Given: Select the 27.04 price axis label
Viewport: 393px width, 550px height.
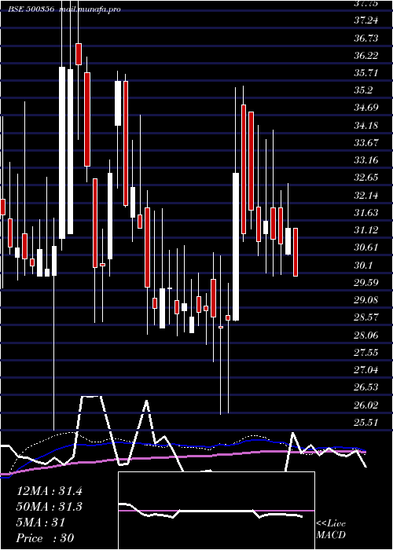Looking at the screenshot, I should [366, 370].
